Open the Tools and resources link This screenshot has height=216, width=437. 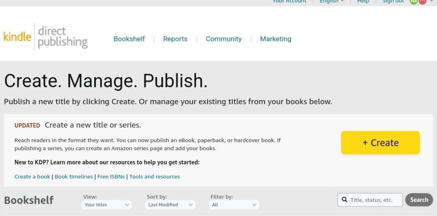(154, 176)
